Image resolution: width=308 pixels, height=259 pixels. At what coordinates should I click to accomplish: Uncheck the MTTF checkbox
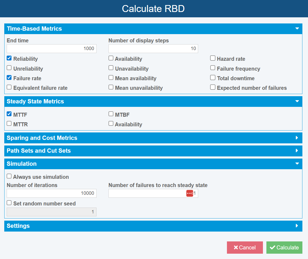pyautogui.click(x=9, y=114)
